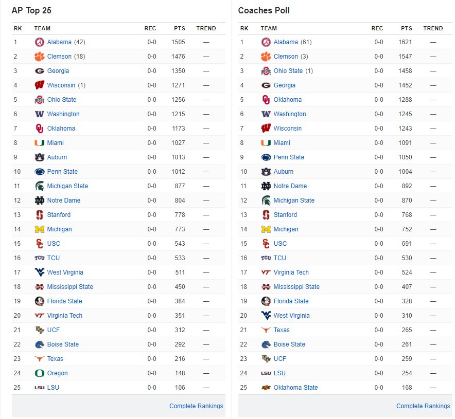The width and height of the screenshot is (455, 419).
Task: Click the Wisconsin W logo in AP Top 25
Action: [x=40, y=85]
